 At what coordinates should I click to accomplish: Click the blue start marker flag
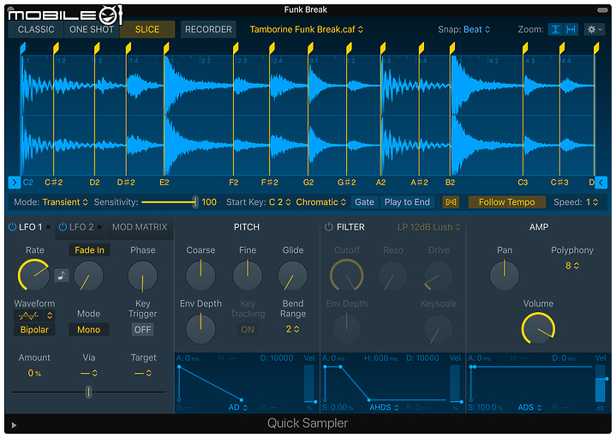tap(23, 48)
